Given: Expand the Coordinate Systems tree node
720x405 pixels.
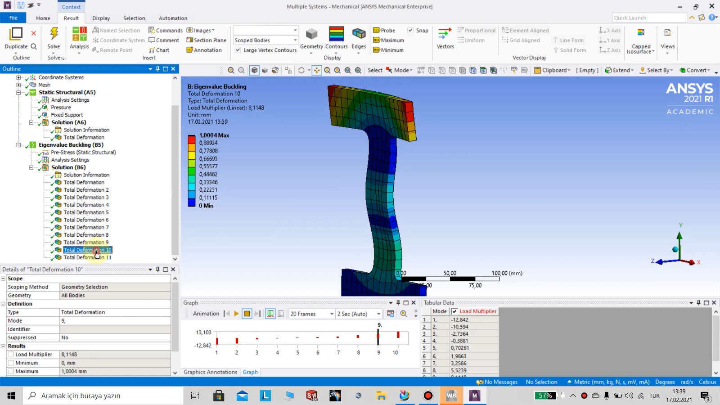Looking at the screenshot, I should pyautogui.click(x=18, y=77).
